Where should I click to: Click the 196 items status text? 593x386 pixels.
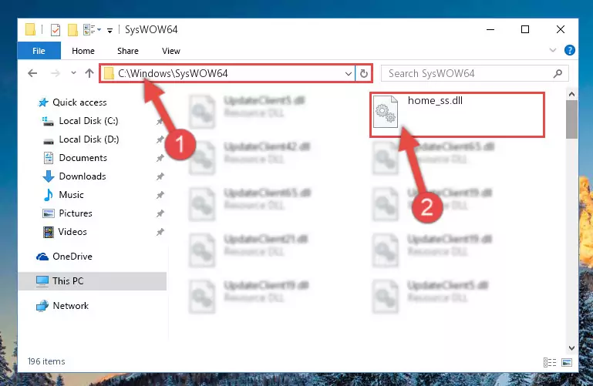coord(46,361)
